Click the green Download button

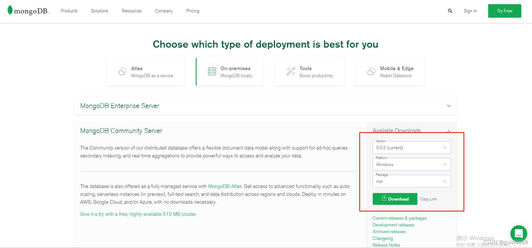tap(395, 199)
